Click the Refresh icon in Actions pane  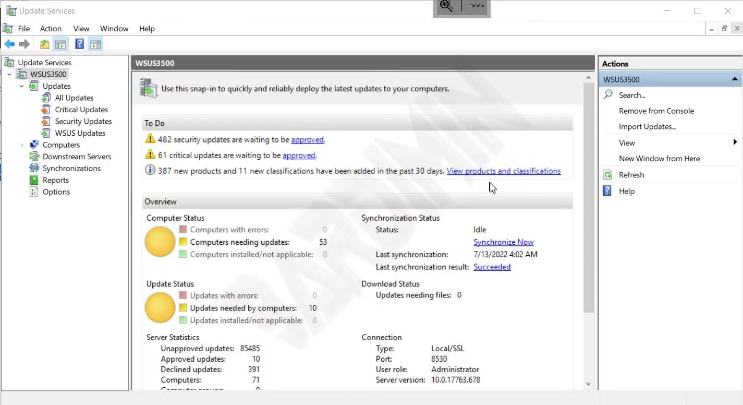point(607,175)
